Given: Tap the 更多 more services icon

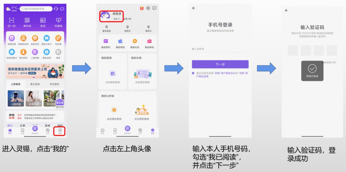Looking at the screenshot, I should pos(58,52).
